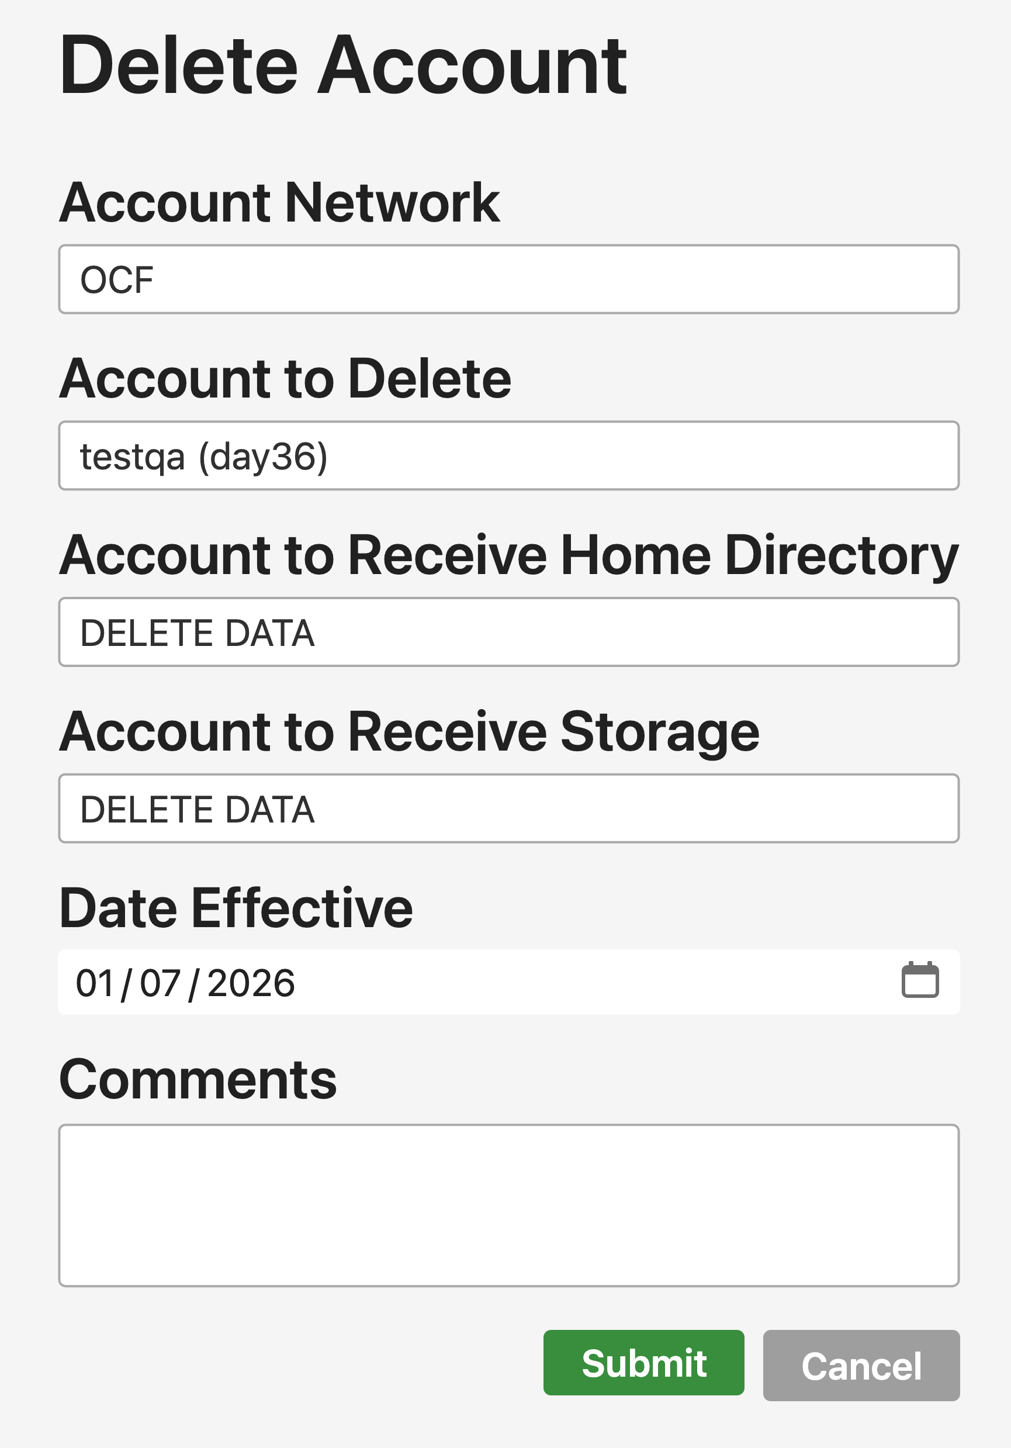
Task: Click the Account to Receive Home Directory label
Action: click(x=508, y=555)
